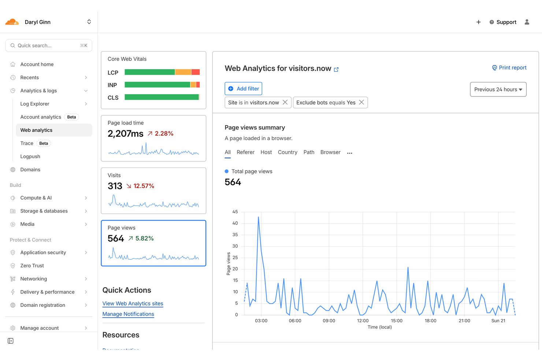This screenshot has width=542, height=361.
Task: Click the Networking icon
Action: click(13, 279)
